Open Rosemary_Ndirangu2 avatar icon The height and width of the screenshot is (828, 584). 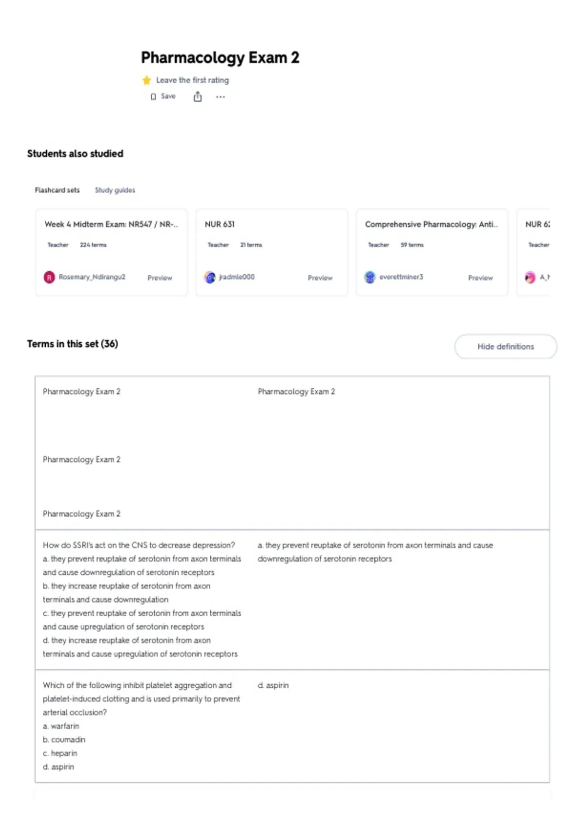[x=49, y=277]
